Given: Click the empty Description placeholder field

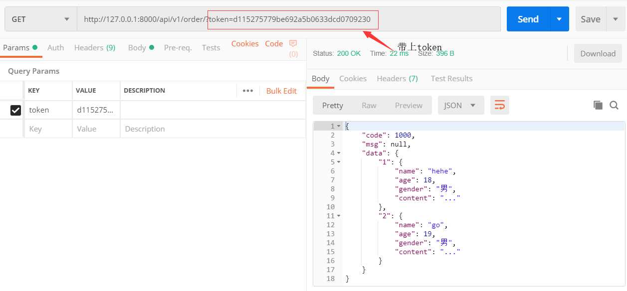Looking at the screenshot, I should coord(213,129).
